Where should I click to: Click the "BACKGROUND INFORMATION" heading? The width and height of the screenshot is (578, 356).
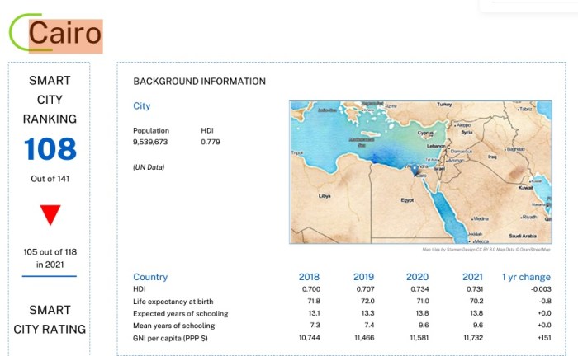200,82
